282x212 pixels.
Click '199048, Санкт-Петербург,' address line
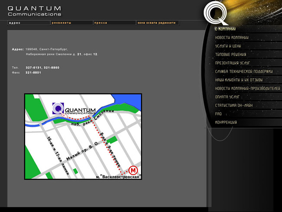click(46, 49)
